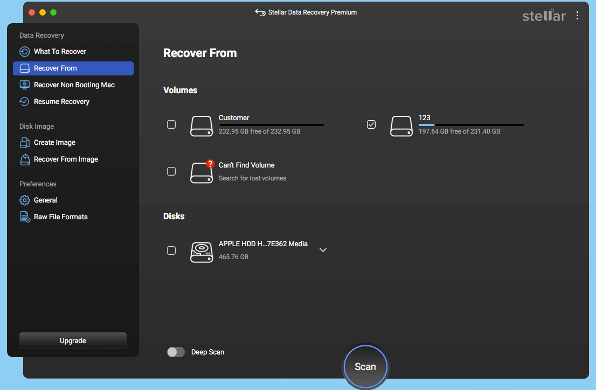Open the three-dot more options menu
596x390 pixels.
click(577, 15)
